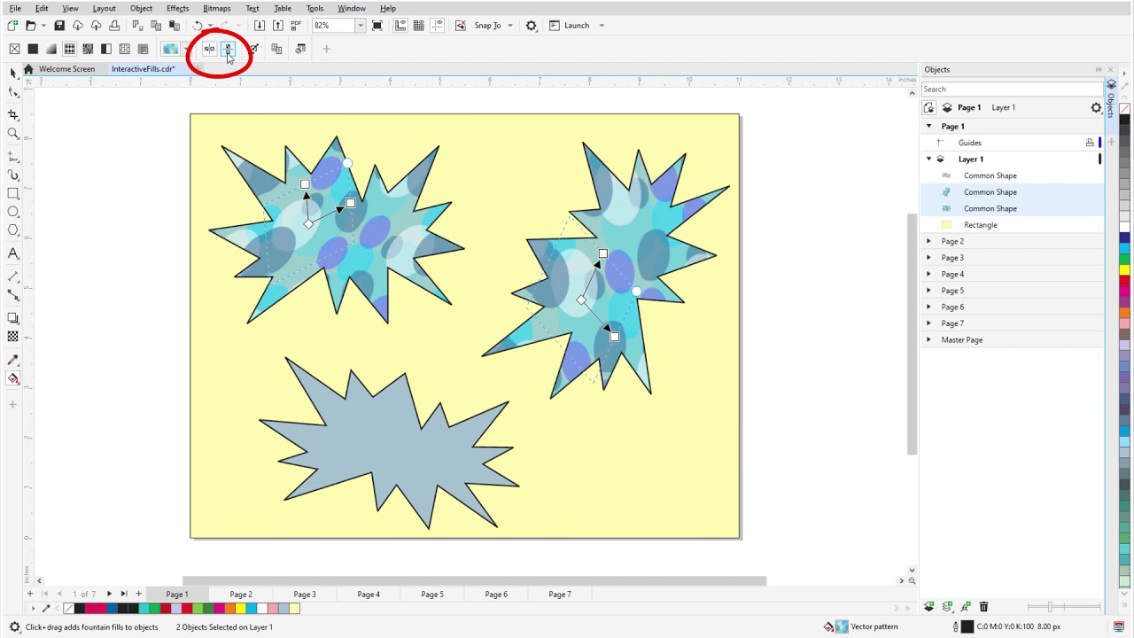Jump to last page arrow
The width and height of the screenshot is (1134, 638).
124,594
